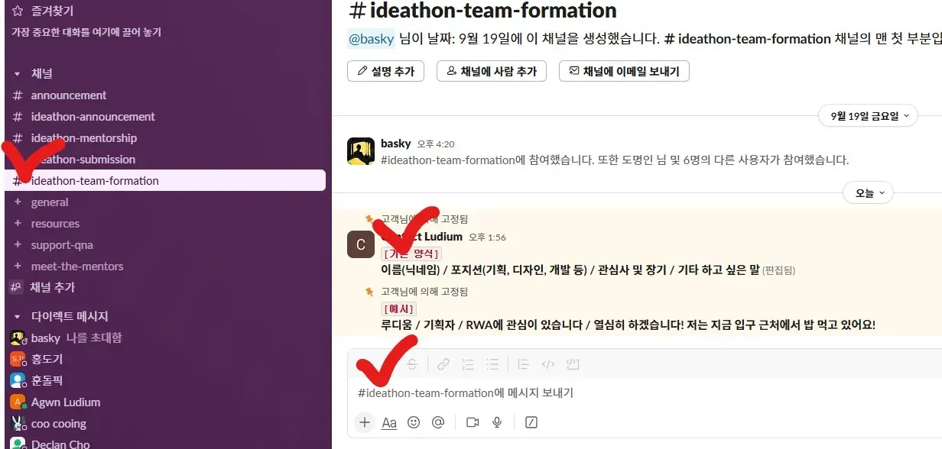Screen dimensions: 942x449
Task: Open the 오늘 date dropdown
Action: click(x=868, y=193)
